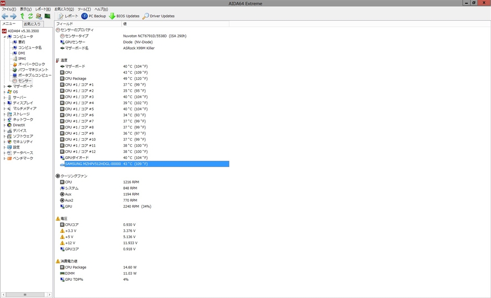Select オーバークロック in the tree
Viewport: 491px width, 298px height.
pos(32,64)
